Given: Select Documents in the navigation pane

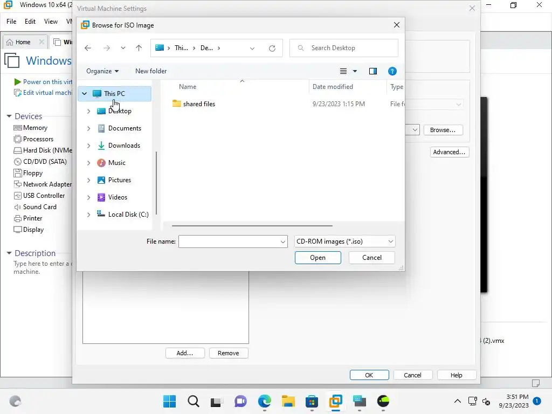Looking at the screenshot, I should 125,128.
